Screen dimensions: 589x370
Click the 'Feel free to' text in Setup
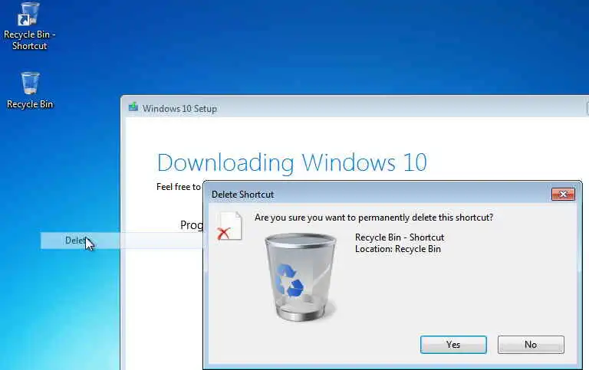click(179, 187)
